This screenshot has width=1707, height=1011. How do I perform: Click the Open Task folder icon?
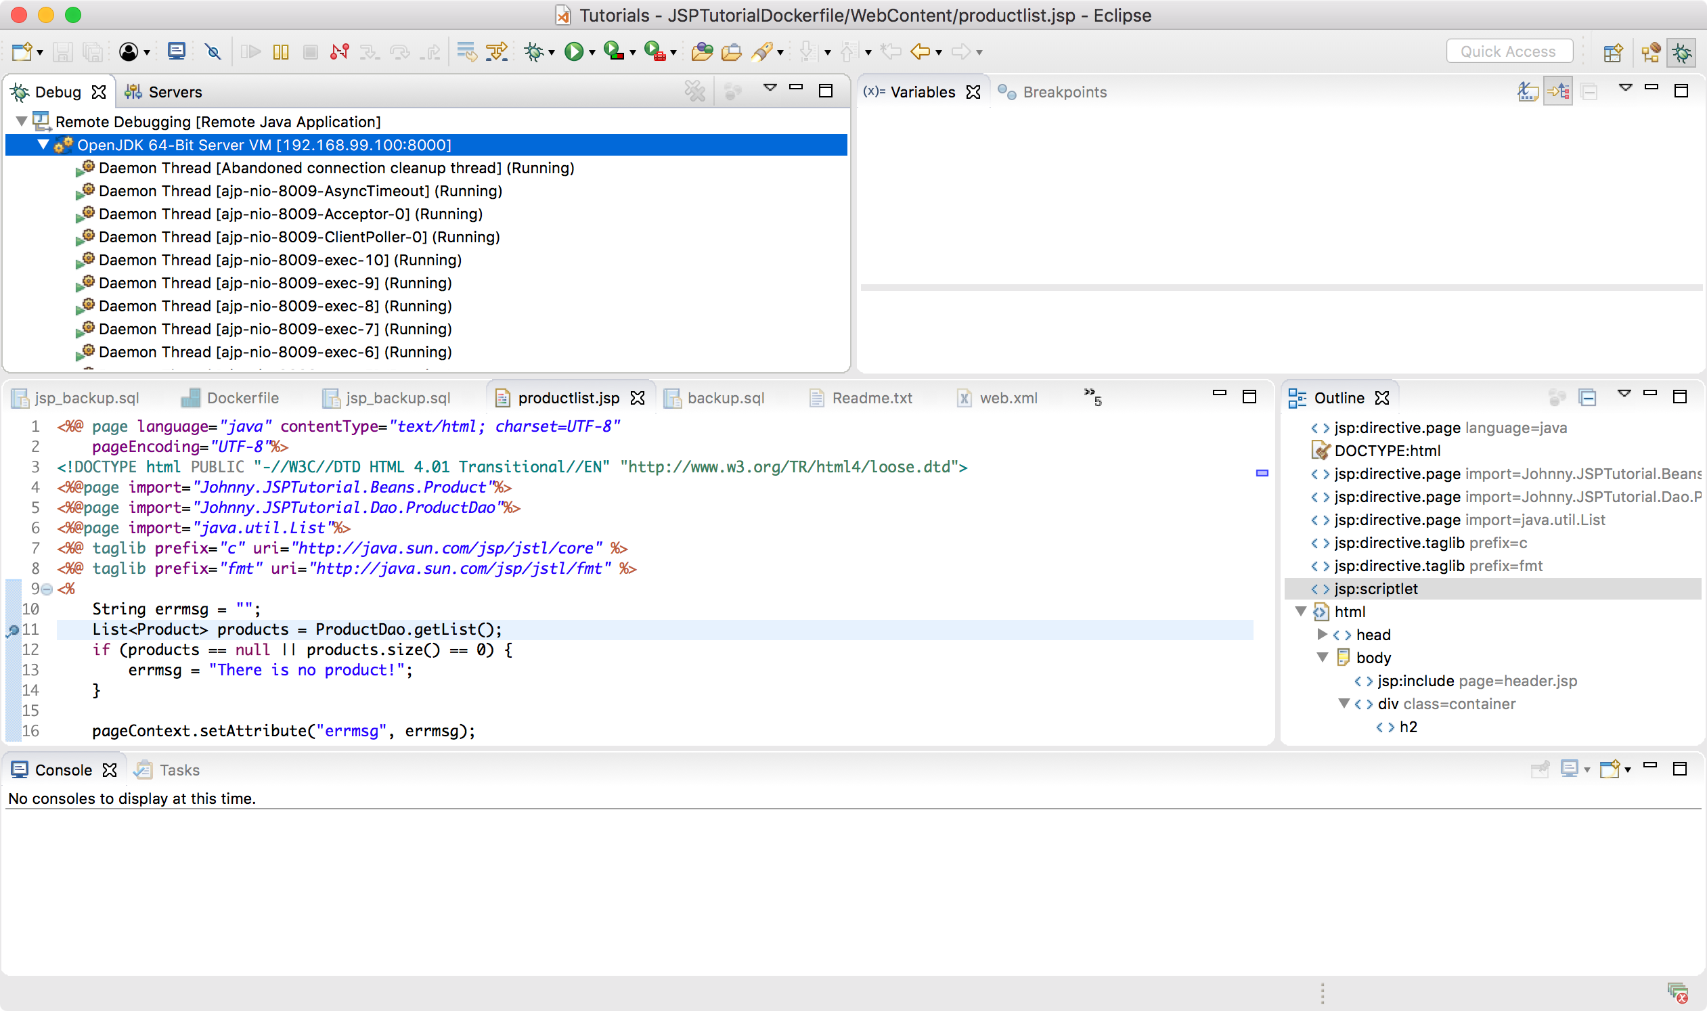[731, 52]
